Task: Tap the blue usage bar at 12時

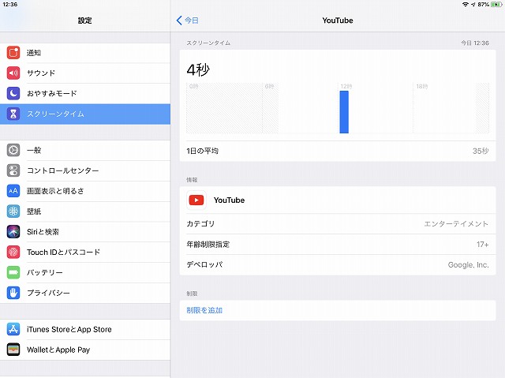Action: pyautogui.click(x=344, y=112)
